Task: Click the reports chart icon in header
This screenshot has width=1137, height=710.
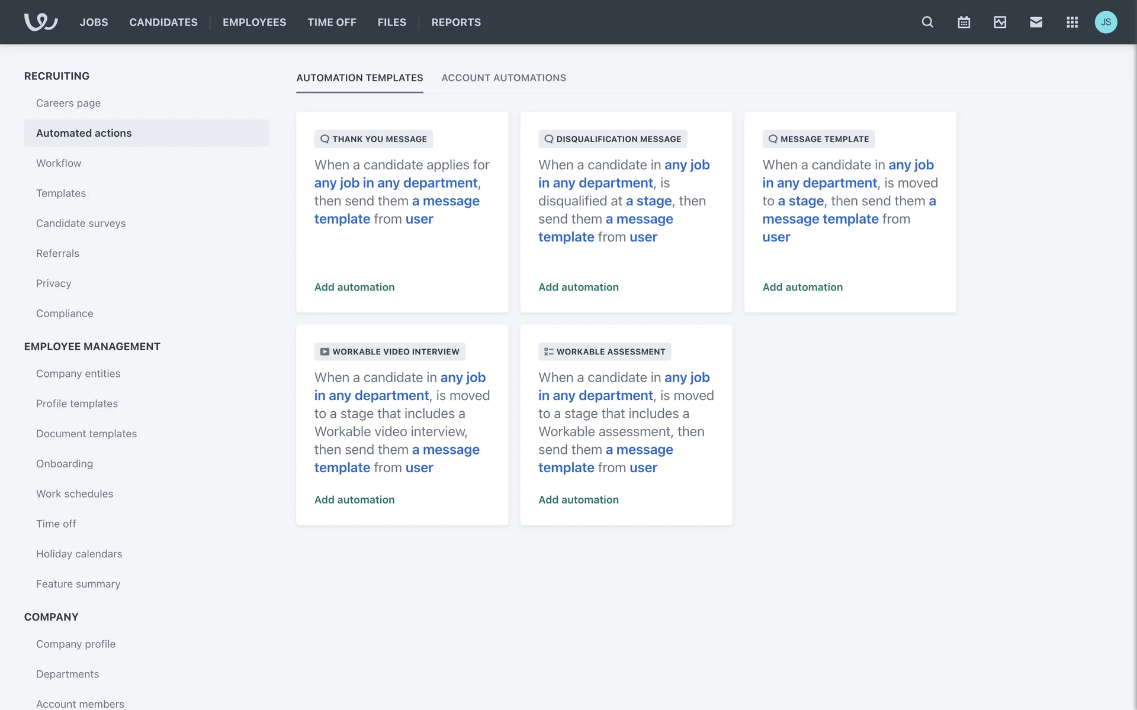Action: coord(1000,22)
